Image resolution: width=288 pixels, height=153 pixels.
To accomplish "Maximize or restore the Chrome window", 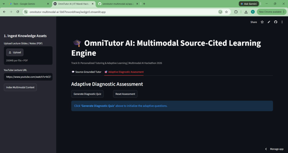I will (275, 4).
